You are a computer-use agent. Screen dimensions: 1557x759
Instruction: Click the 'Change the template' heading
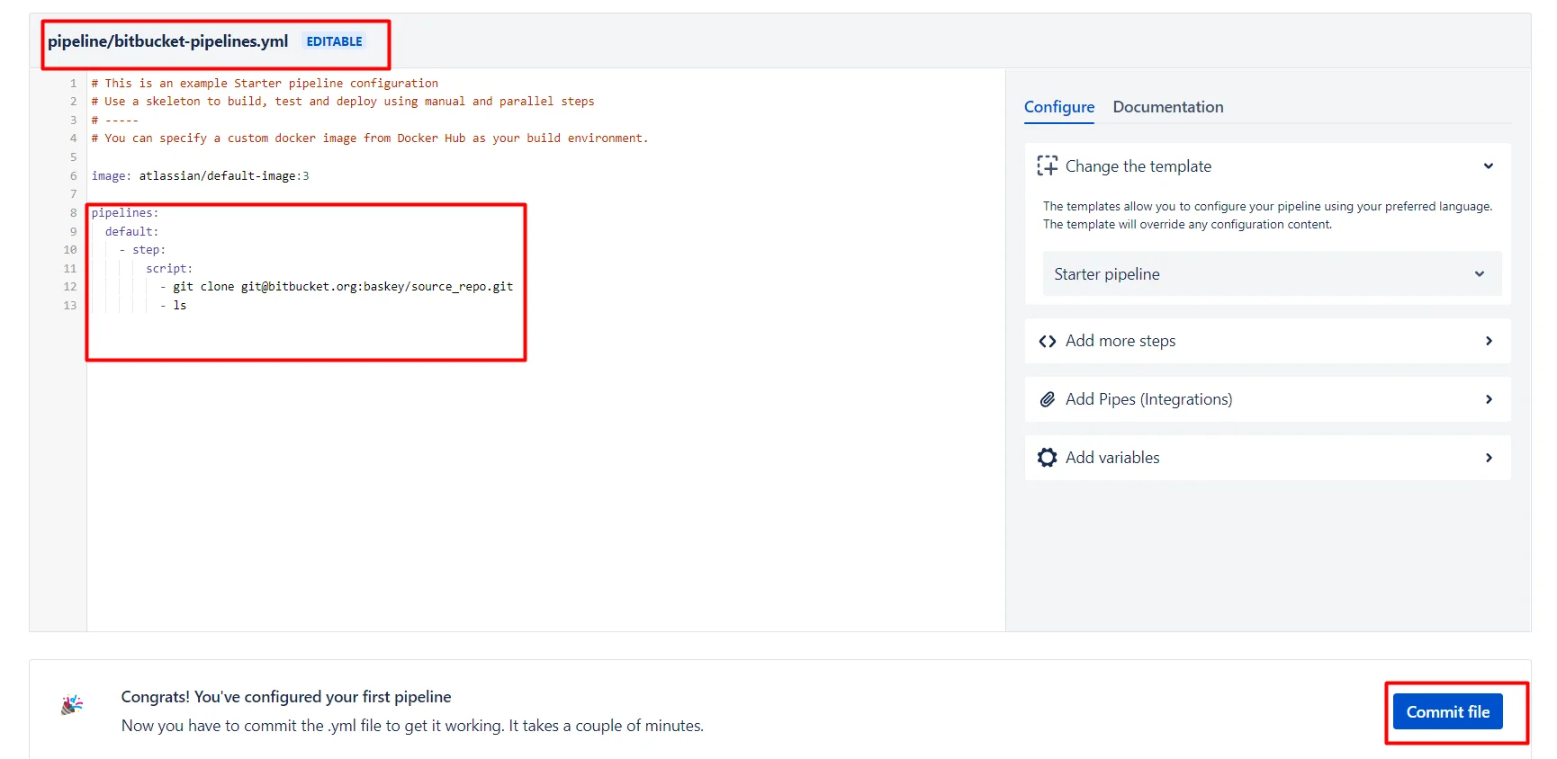pos(1138,166)
